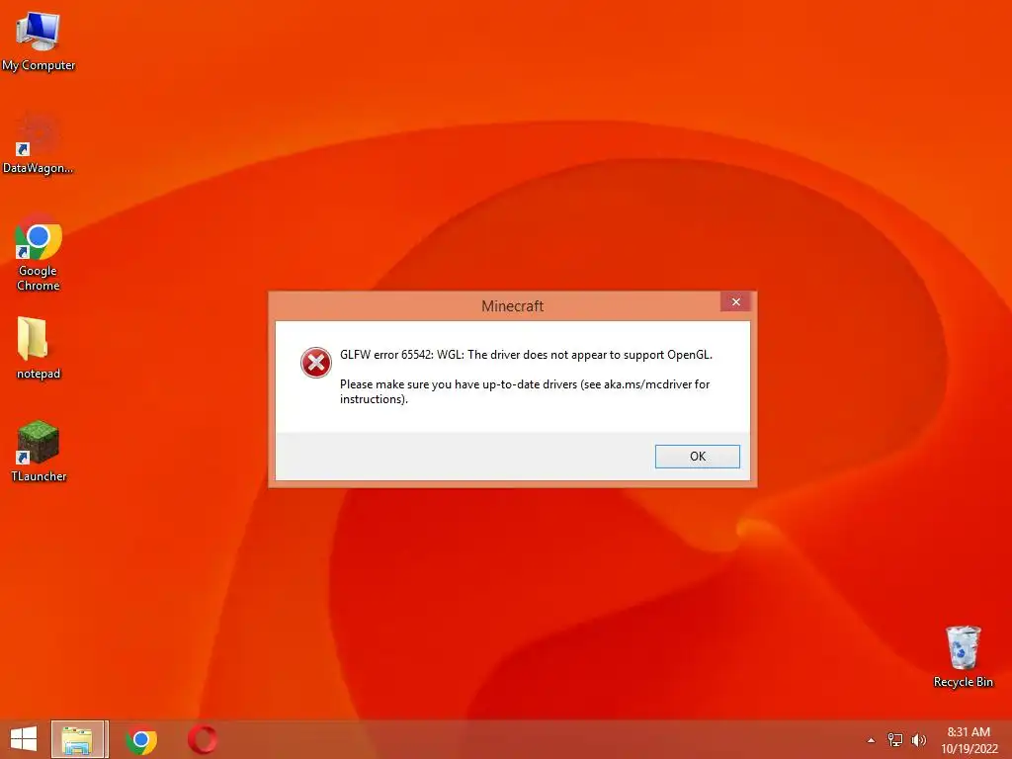Open File Explorer from the taskbar
1012x759 pixels.
coord(79,739)
